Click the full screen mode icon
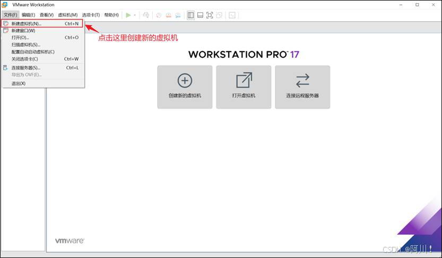This screenshot has width=442, height=258. pos(210,15)
